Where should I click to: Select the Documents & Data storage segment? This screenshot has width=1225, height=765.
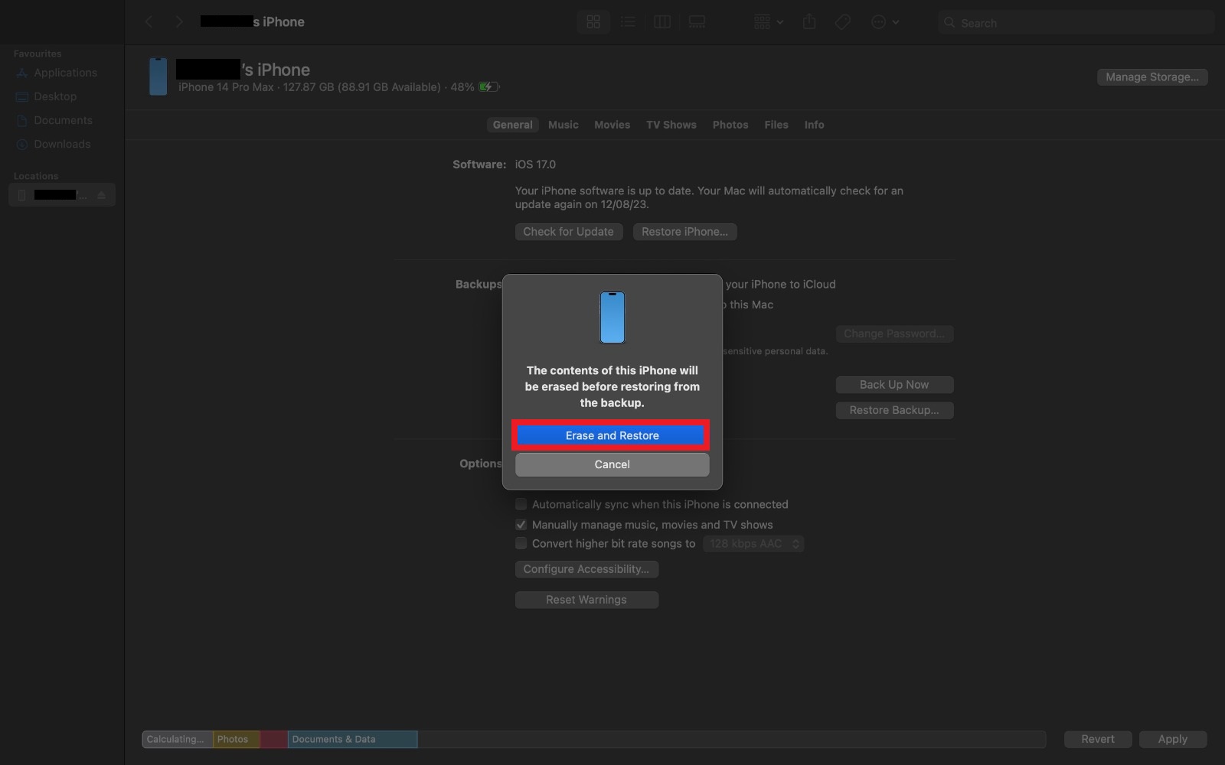pyautogui.click(x=352, y=739)
